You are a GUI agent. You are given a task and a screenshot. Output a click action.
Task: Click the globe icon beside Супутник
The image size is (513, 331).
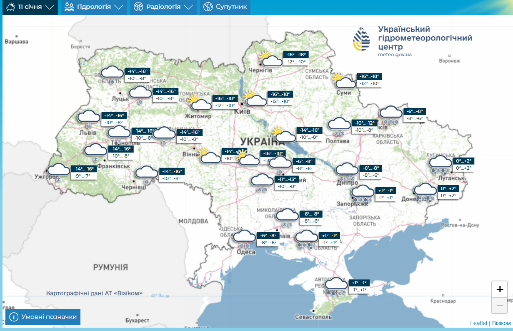(208, 7)
